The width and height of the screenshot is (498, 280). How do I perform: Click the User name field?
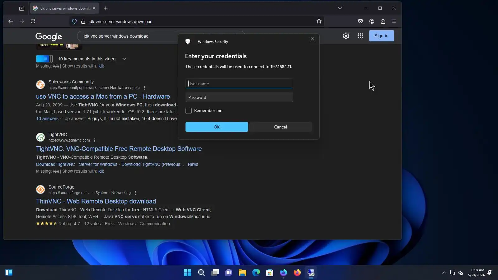point(239,84)
